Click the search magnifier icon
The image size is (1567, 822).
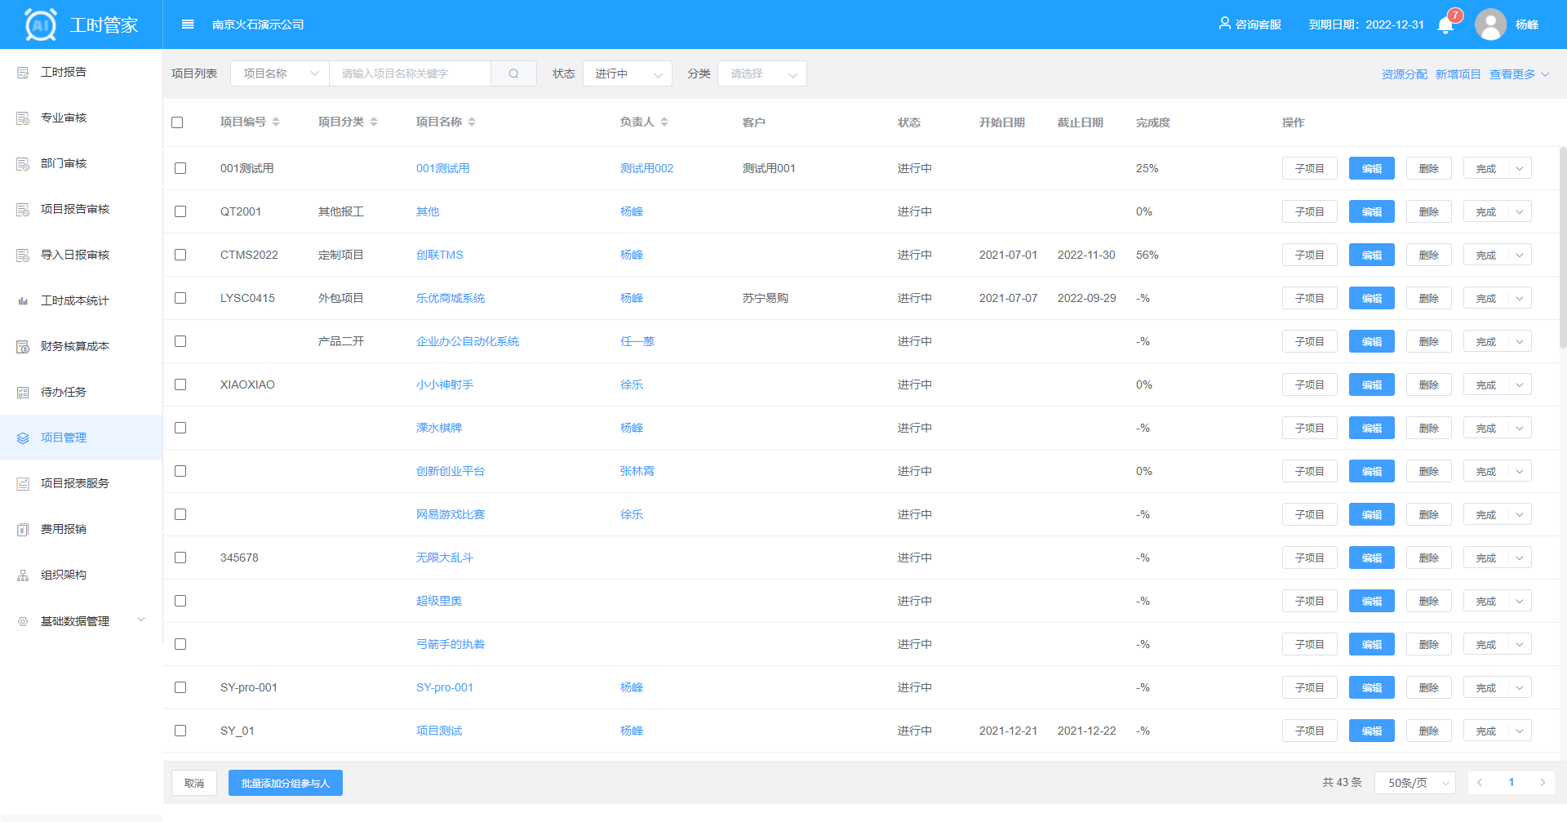(x=513, y=73)
